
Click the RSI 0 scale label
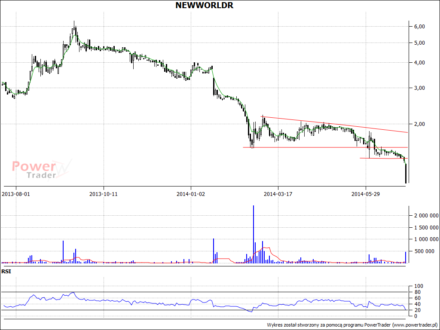(x=417, y=316)
